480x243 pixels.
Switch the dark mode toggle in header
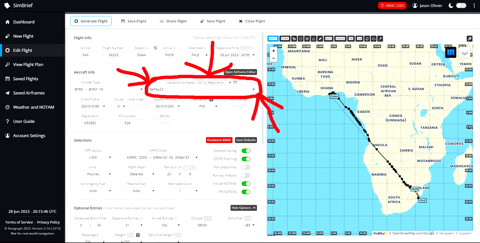click(x=461, y=5)
